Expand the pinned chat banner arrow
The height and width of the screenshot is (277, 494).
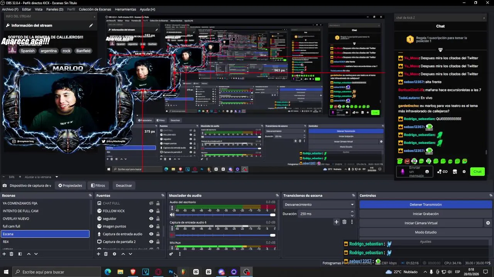click(440, 50)
